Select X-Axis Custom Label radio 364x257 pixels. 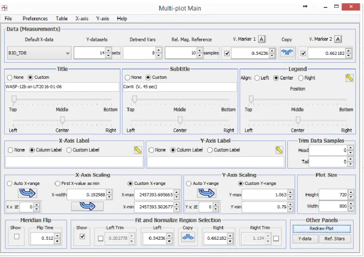(x=69, y=150)
